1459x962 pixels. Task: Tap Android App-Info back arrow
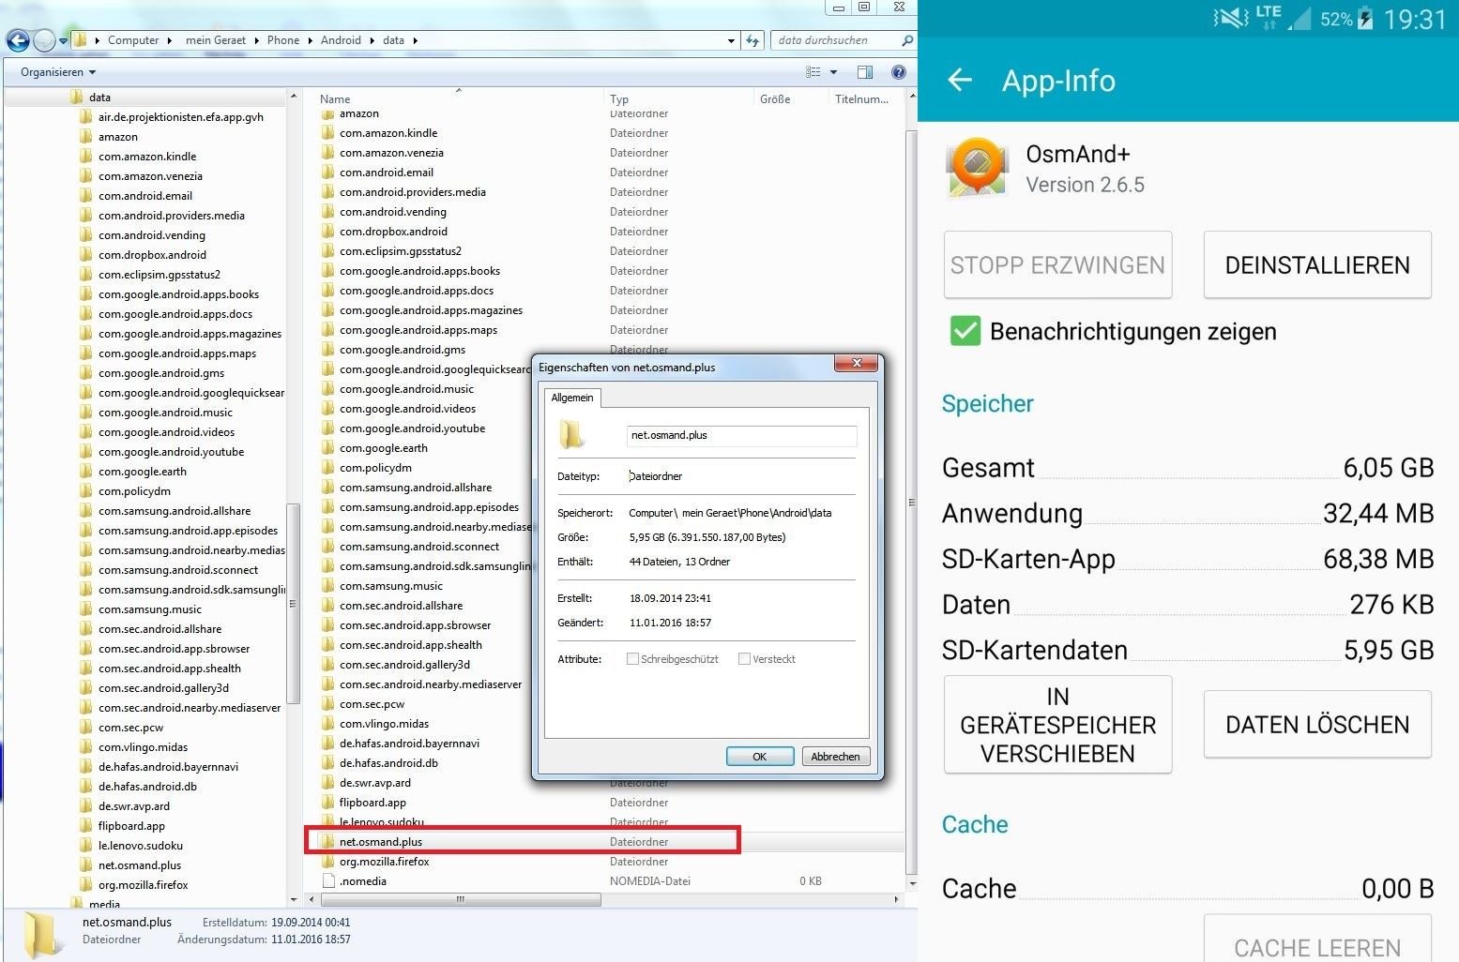960,80
